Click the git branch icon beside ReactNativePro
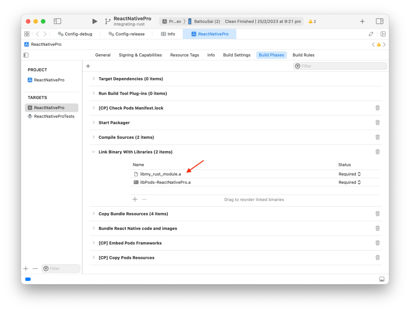410x312 pixels. point(107,22)
